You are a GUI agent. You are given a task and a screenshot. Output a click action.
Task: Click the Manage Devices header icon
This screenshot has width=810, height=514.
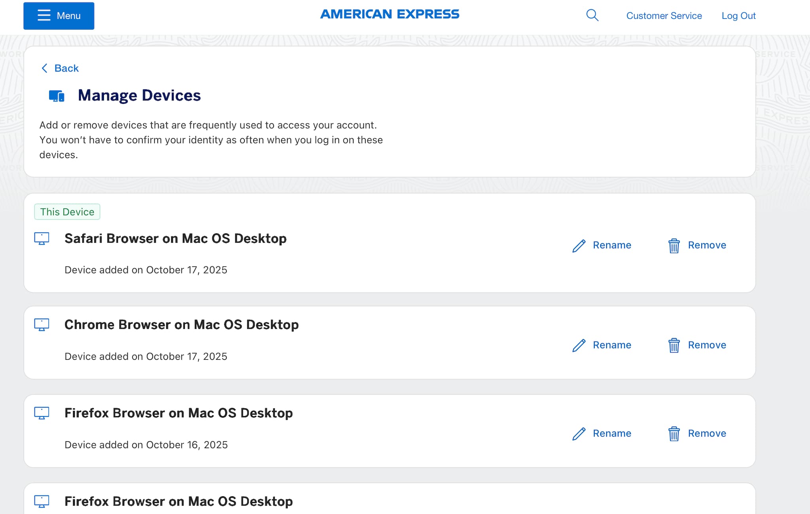point(56,95)
